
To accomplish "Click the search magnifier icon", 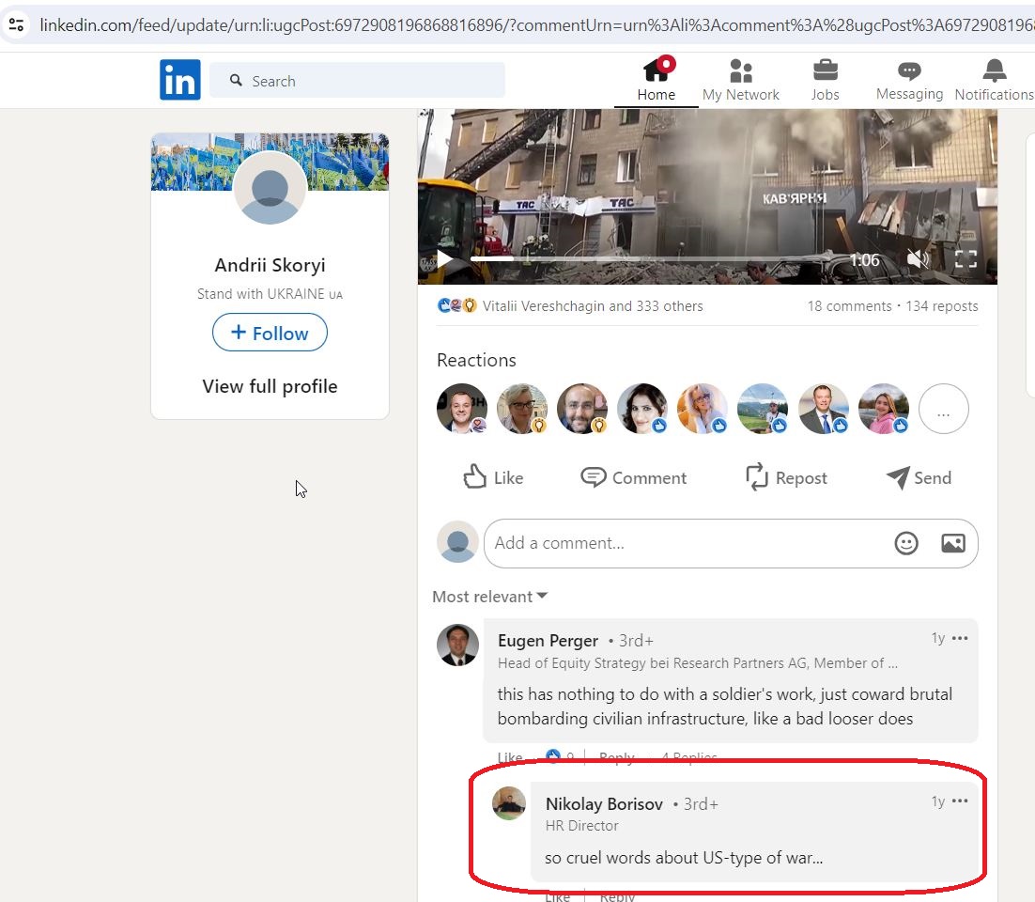I will pos(236,81).
